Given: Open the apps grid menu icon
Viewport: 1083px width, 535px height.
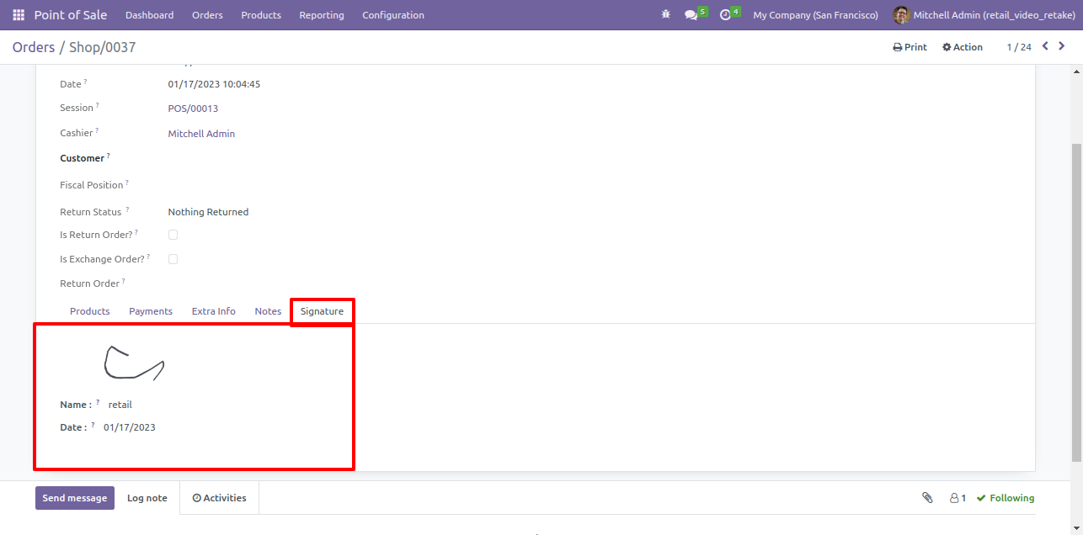Looking at the screenshot, I should 19,15.
